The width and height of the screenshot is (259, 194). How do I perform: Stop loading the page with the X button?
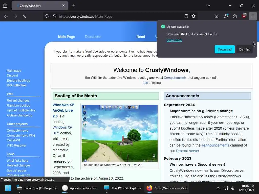point(24,16)
